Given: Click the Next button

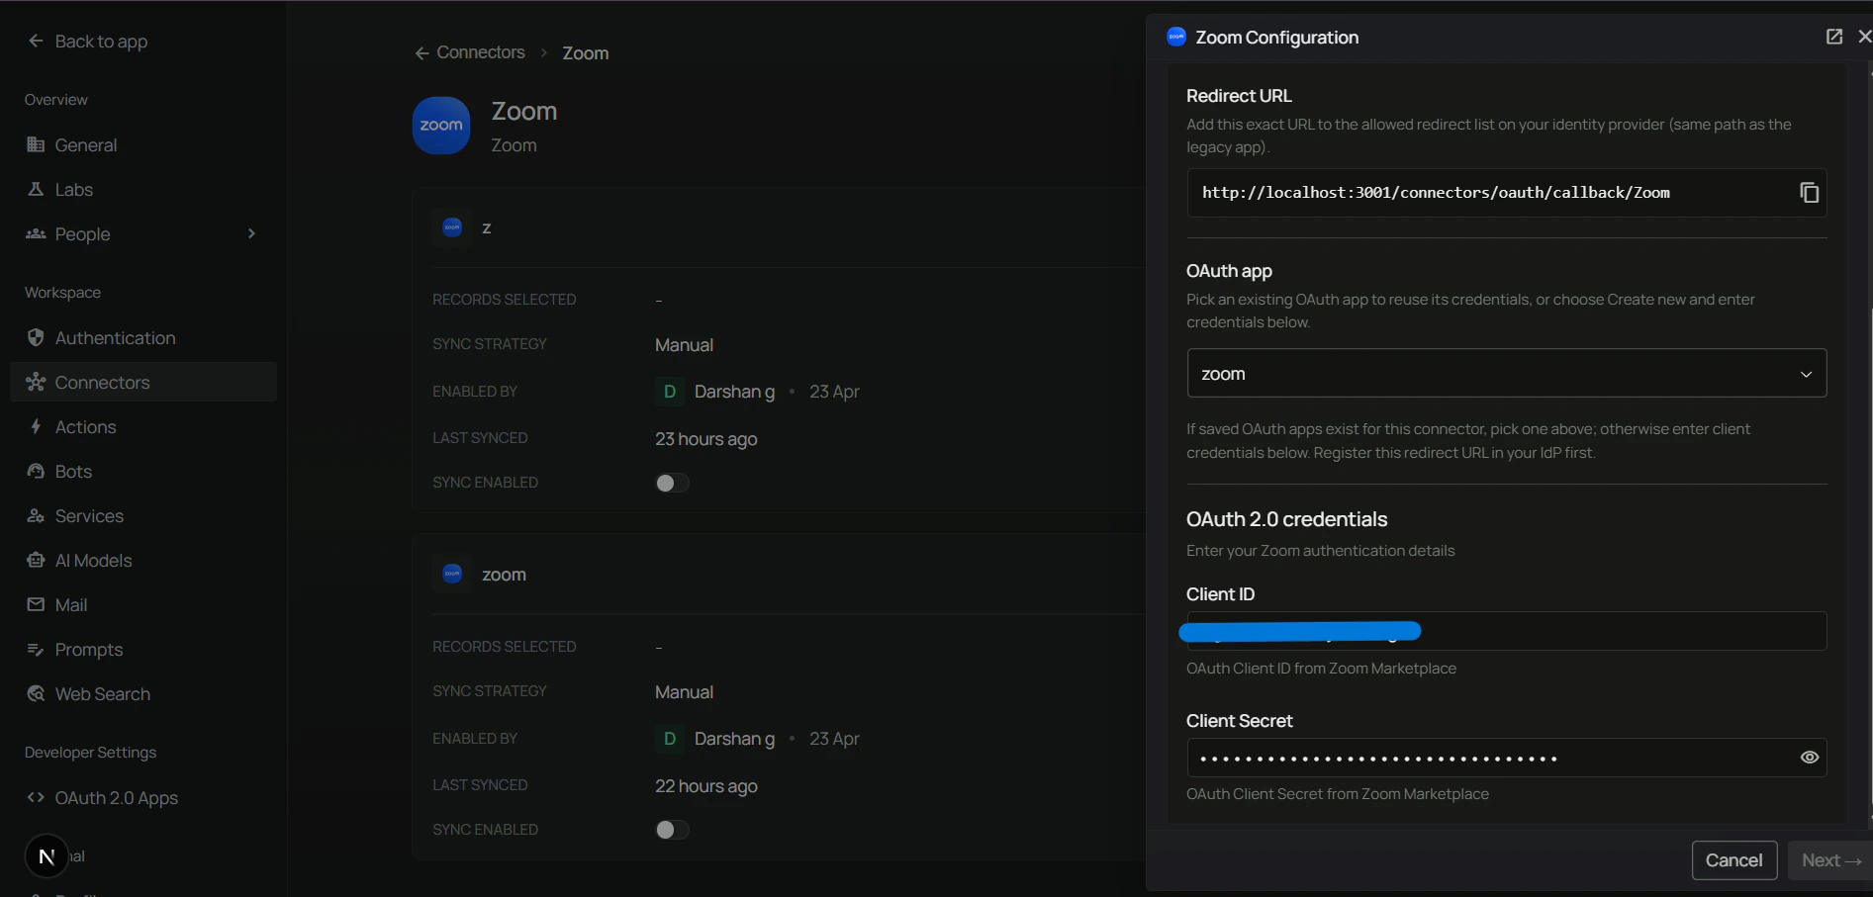Looking at the screenshot, I should pyautogui.click(x=1829, y=860).
